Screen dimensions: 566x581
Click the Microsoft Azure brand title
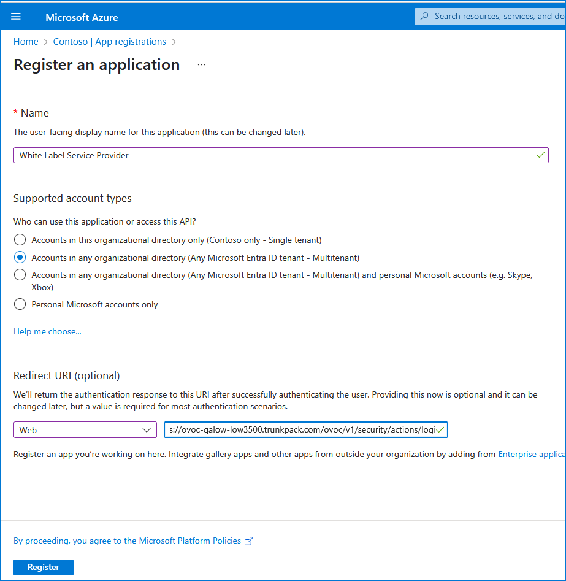(82, 17)
